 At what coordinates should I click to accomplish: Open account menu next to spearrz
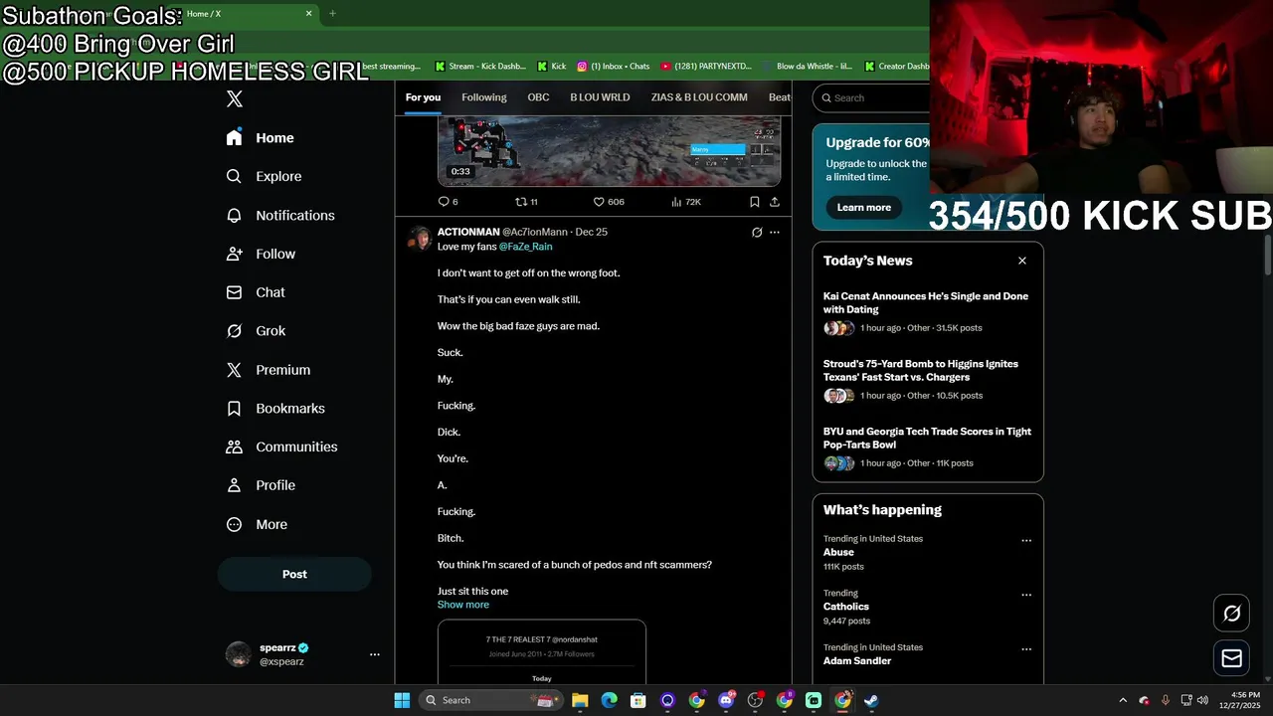coord(375,654)
